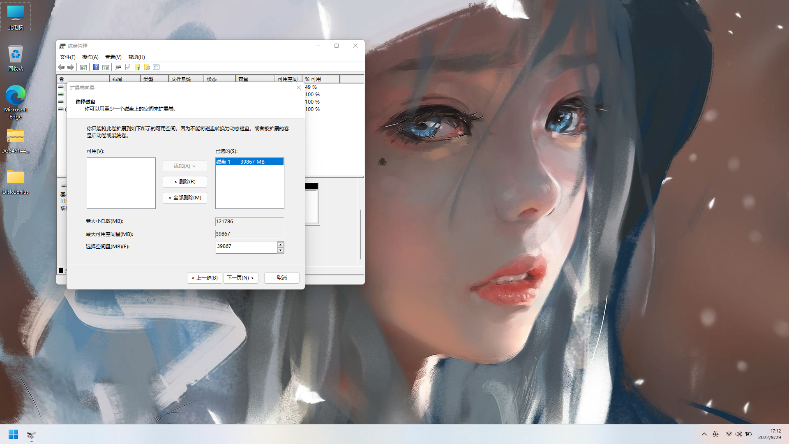Image resolution: width=789 pixels, height=444 pixels.
Task: Click the 删除(R) button
Action: 185,182
